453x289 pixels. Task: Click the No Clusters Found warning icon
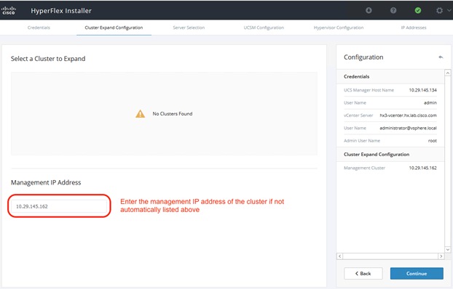tap(140, 114)
